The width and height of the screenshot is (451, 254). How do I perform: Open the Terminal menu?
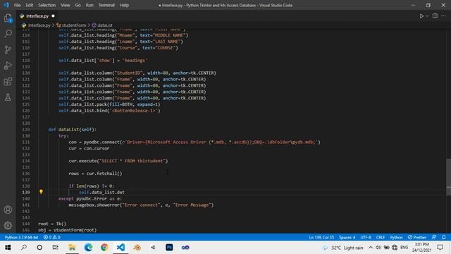coord(106,5)
